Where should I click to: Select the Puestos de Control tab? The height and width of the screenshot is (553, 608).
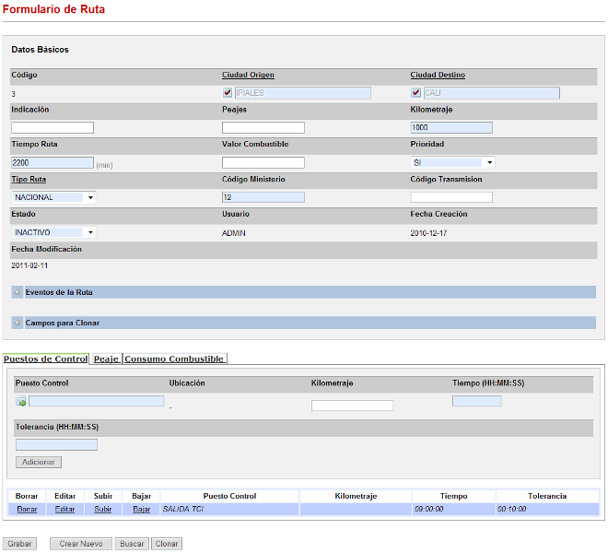pyautogui.click(x=45, y=359)
